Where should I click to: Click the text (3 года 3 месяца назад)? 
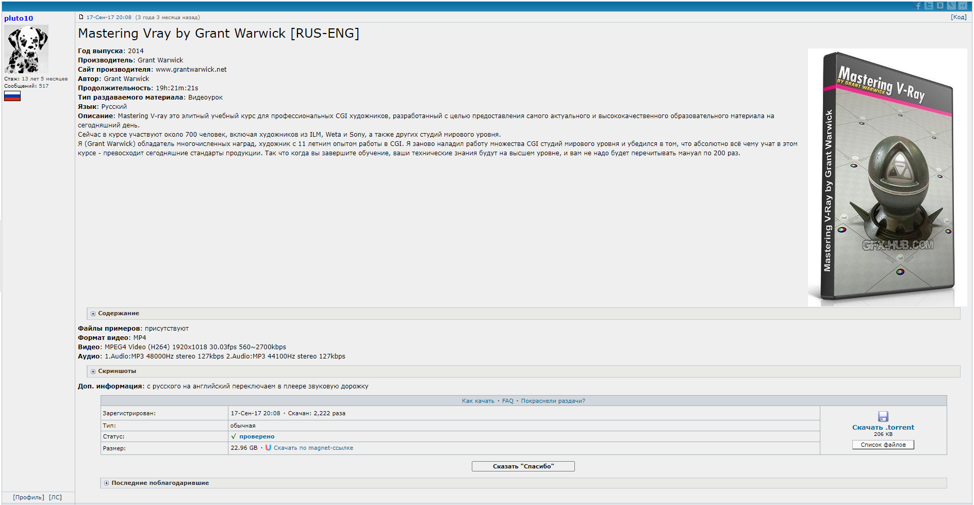click(x=168, y=17)
